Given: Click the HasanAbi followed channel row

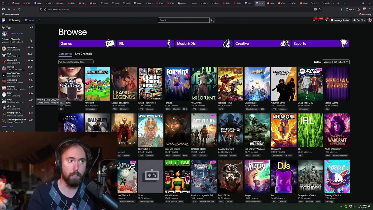Looking at the screenshot, I should (17, 62).
